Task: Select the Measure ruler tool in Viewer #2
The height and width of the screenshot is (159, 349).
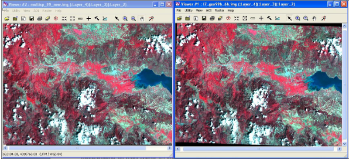Action: coord(80,19)
